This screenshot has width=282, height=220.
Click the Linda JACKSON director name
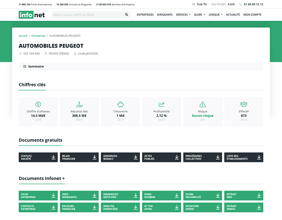click(88, 54)
